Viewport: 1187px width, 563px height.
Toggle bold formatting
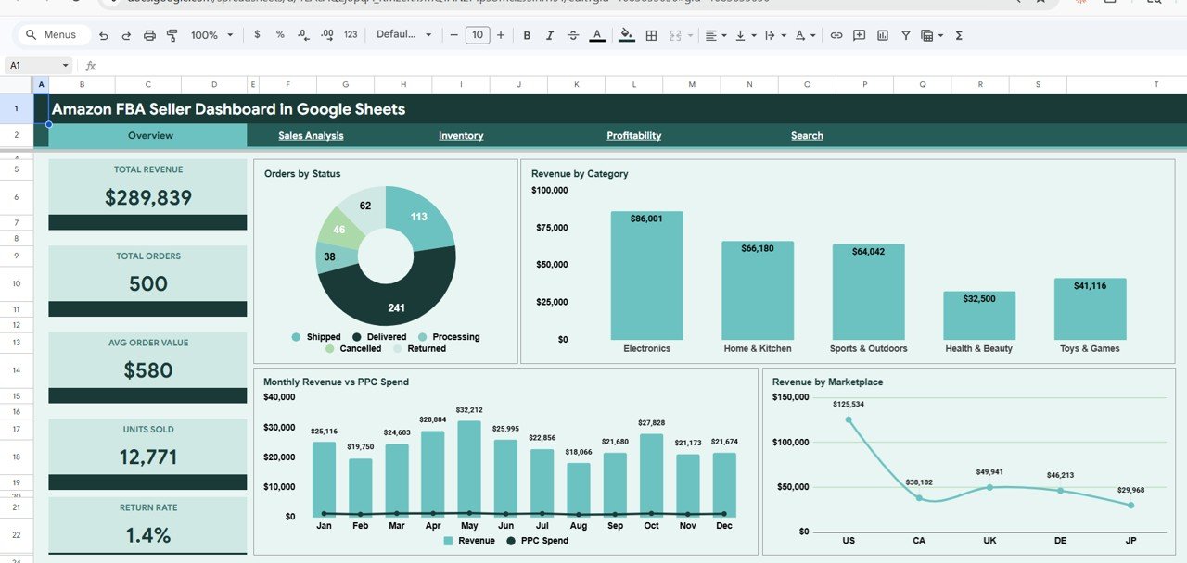click(x=527, y=35)
